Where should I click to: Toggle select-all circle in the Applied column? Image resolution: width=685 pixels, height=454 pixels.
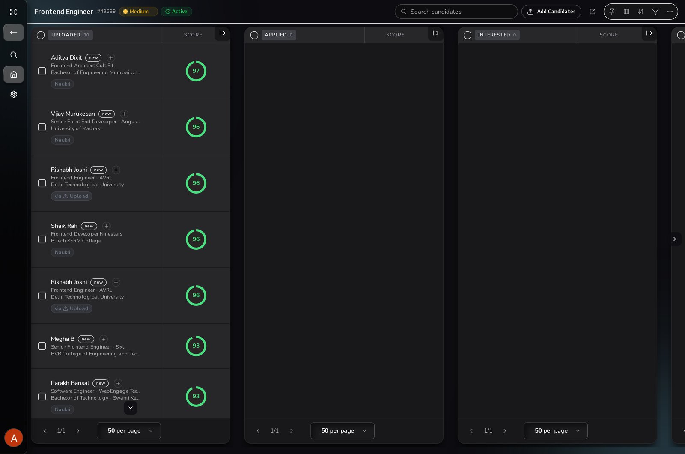tap(254, 35)
